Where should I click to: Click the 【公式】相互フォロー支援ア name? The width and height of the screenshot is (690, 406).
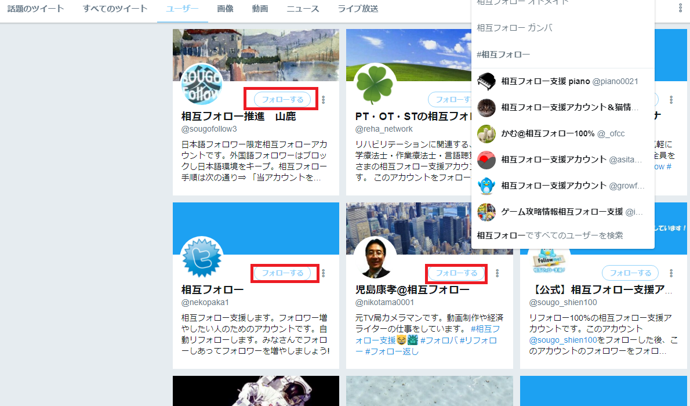(601, 290)
